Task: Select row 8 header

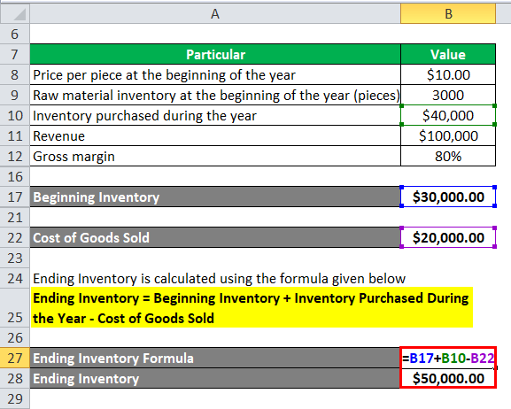Action: pos(15,74)
